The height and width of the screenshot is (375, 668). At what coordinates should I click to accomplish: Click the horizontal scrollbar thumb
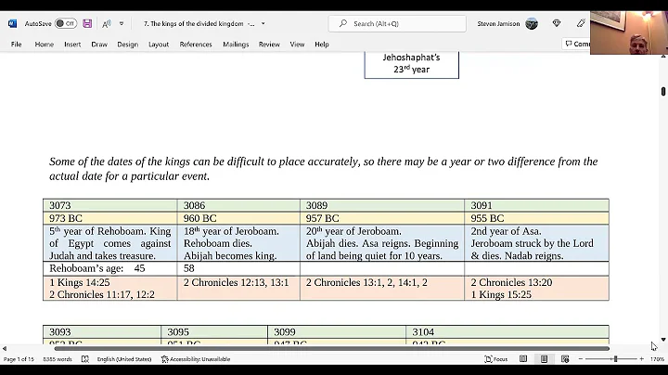tap(332, 349)
